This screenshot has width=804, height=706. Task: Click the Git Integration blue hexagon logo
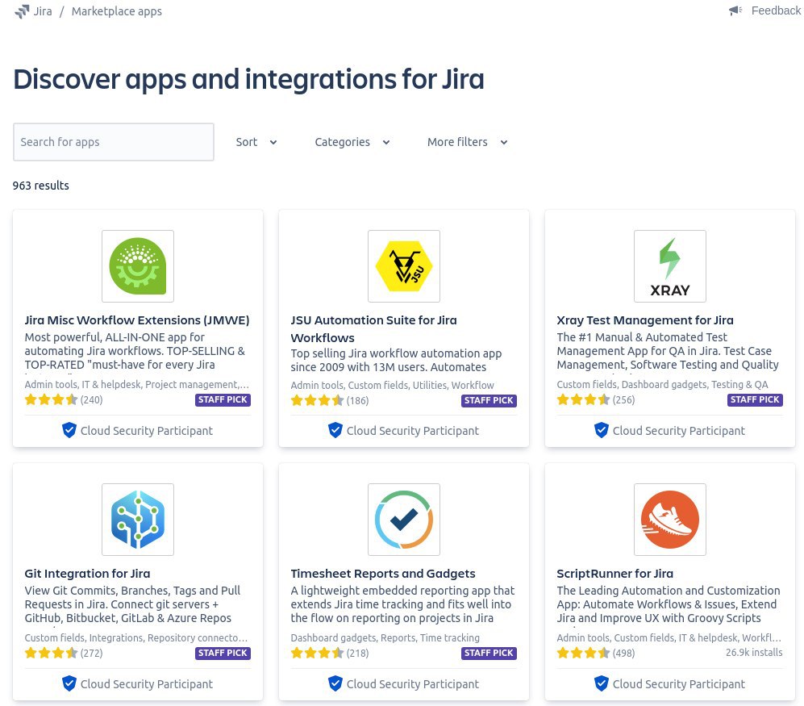pos(138,520)
